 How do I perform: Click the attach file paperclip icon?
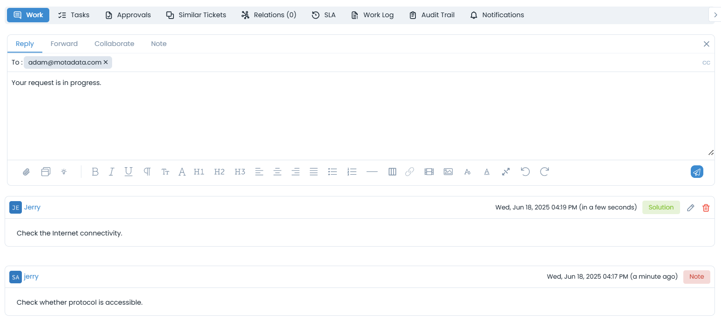click(x=27, y=172)
